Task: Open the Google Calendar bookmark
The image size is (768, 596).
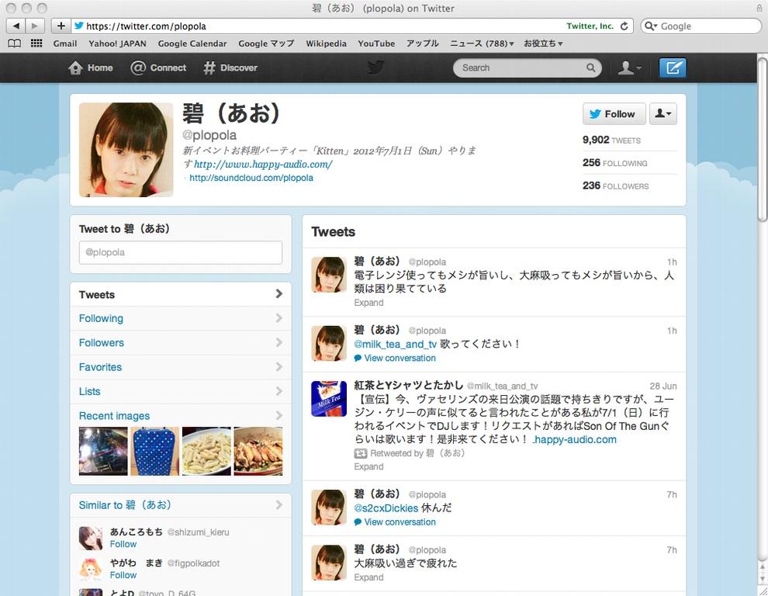Action: pyautogui.click(x=192, y=43)
